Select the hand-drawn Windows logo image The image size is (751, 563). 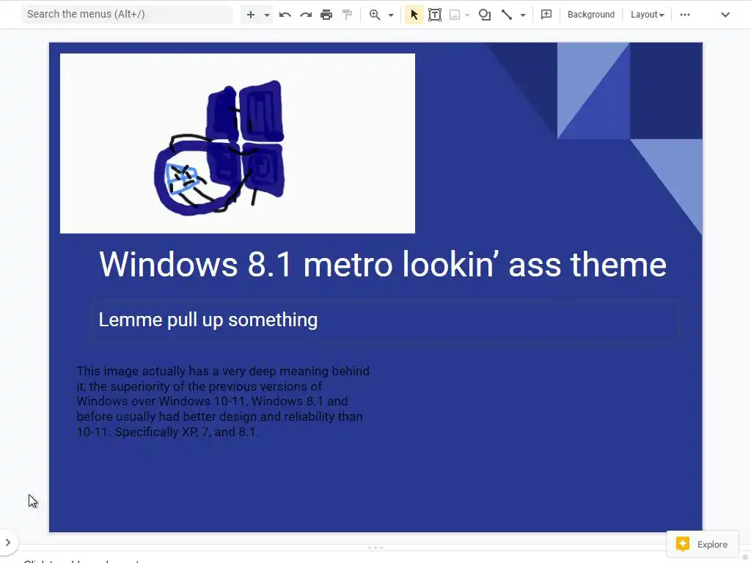238,144
